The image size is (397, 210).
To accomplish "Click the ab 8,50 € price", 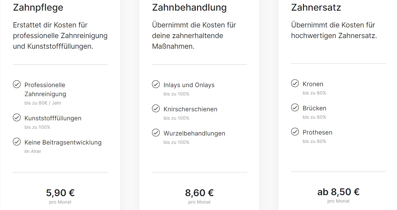I will point(338,192).
